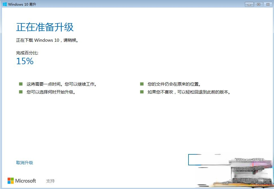Click the green bullet next to 您的文件仍会在原来的位置

141,83
